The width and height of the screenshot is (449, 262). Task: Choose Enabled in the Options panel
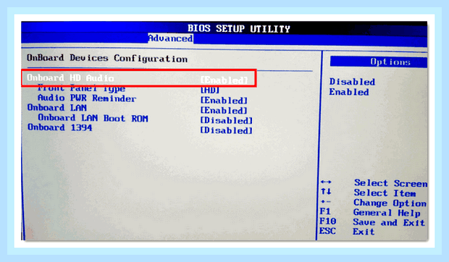(x=349, y=92)
